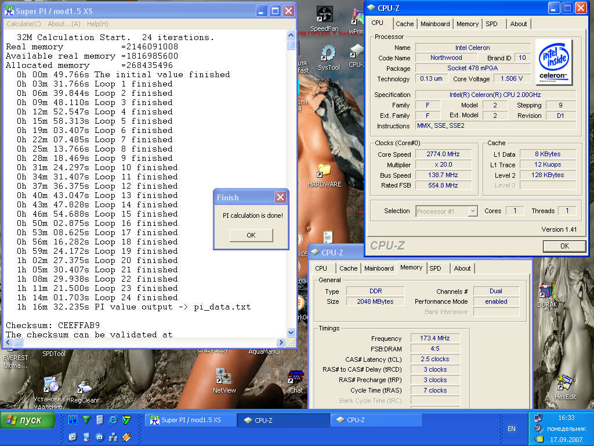Switch to About tab in front CPU-Z
The width and height of the screenshot is (594, 446).
click(x=518, y=23)
